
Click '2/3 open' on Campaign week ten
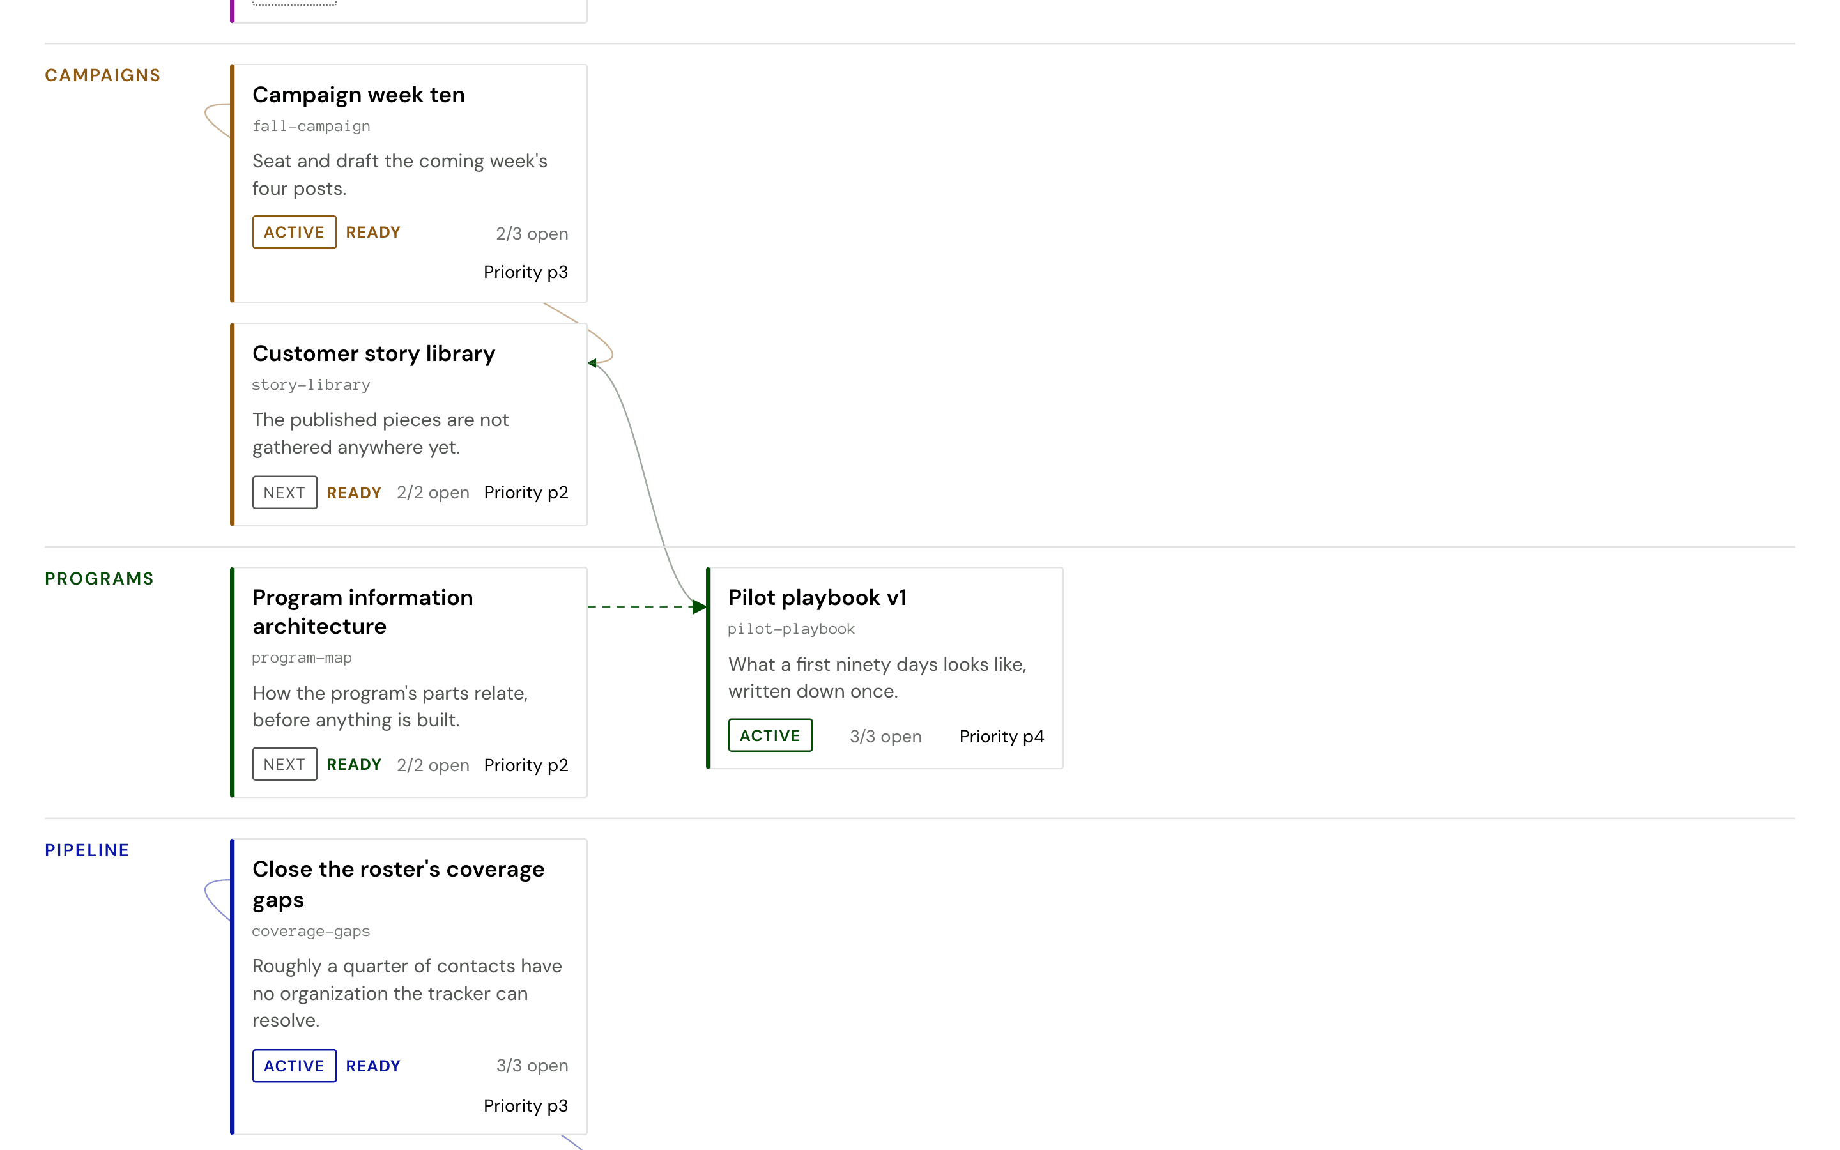(x=532, y=233)
